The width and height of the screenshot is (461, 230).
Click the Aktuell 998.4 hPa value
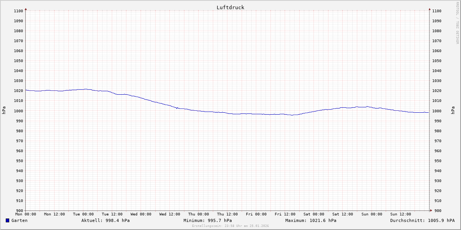coord(105,220)
